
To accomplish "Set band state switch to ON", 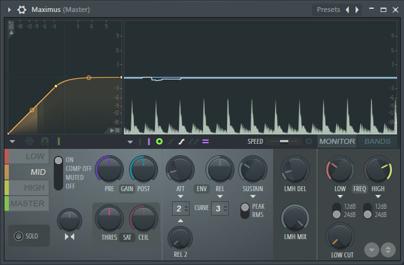I will click(70, 160).
